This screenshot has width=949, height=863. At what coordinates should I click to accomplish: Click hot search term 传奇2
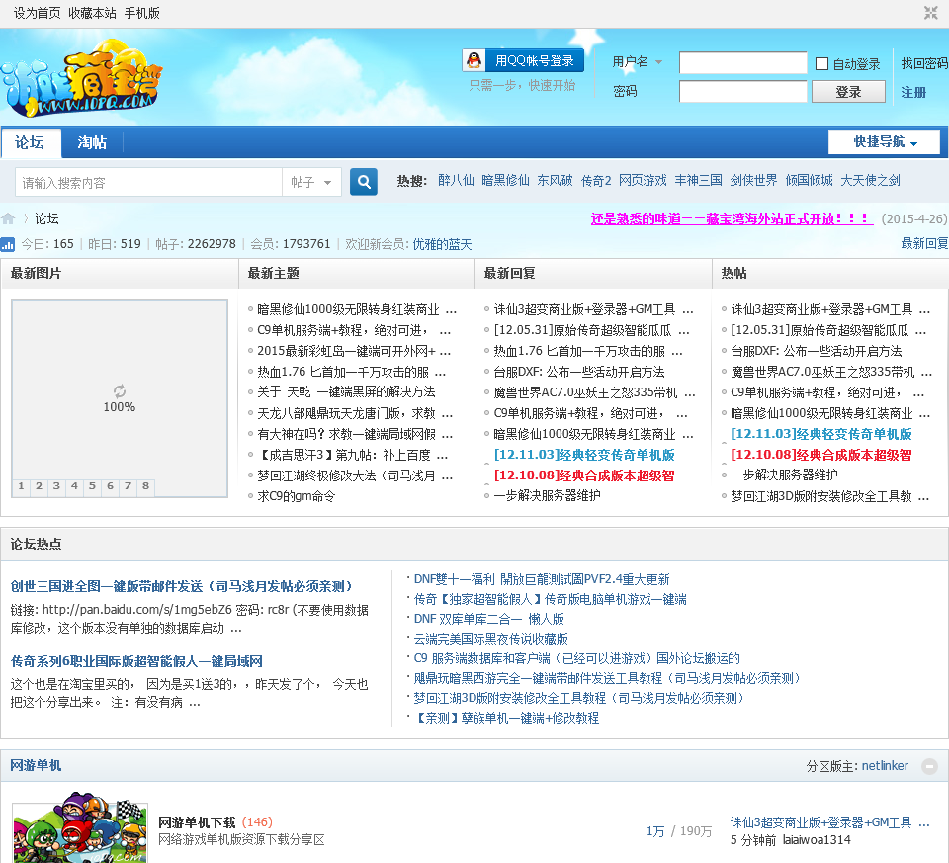point(596,180)
